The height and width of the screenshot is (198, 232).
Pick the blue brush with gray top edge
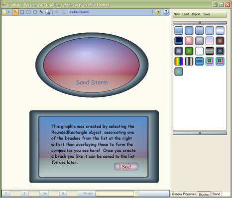pos(199,30)
